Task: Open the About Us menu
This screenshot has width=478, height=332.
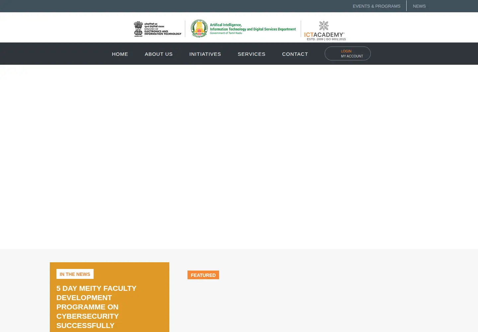Action: click(159, 54)
